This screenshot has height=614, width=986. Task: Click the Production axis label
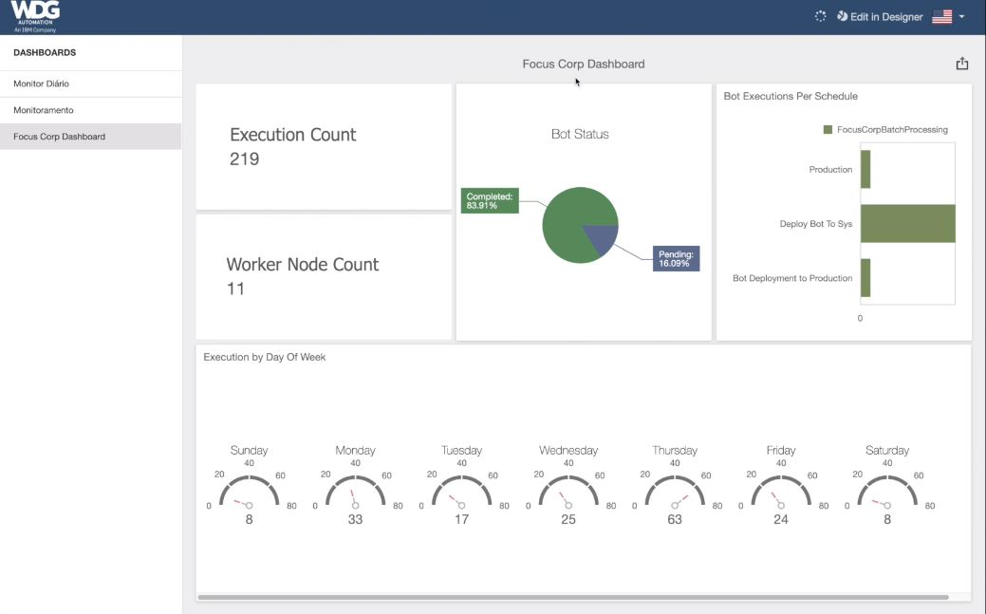click(x=830, y=170)
